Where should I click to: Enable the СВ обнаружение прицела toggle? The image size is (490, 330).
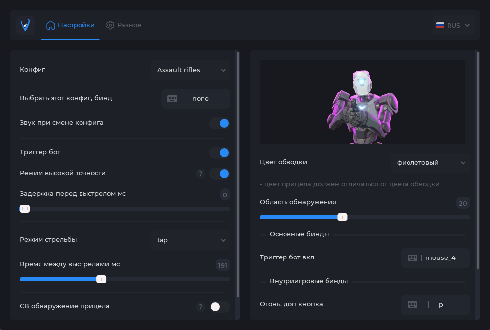[220, 307]
